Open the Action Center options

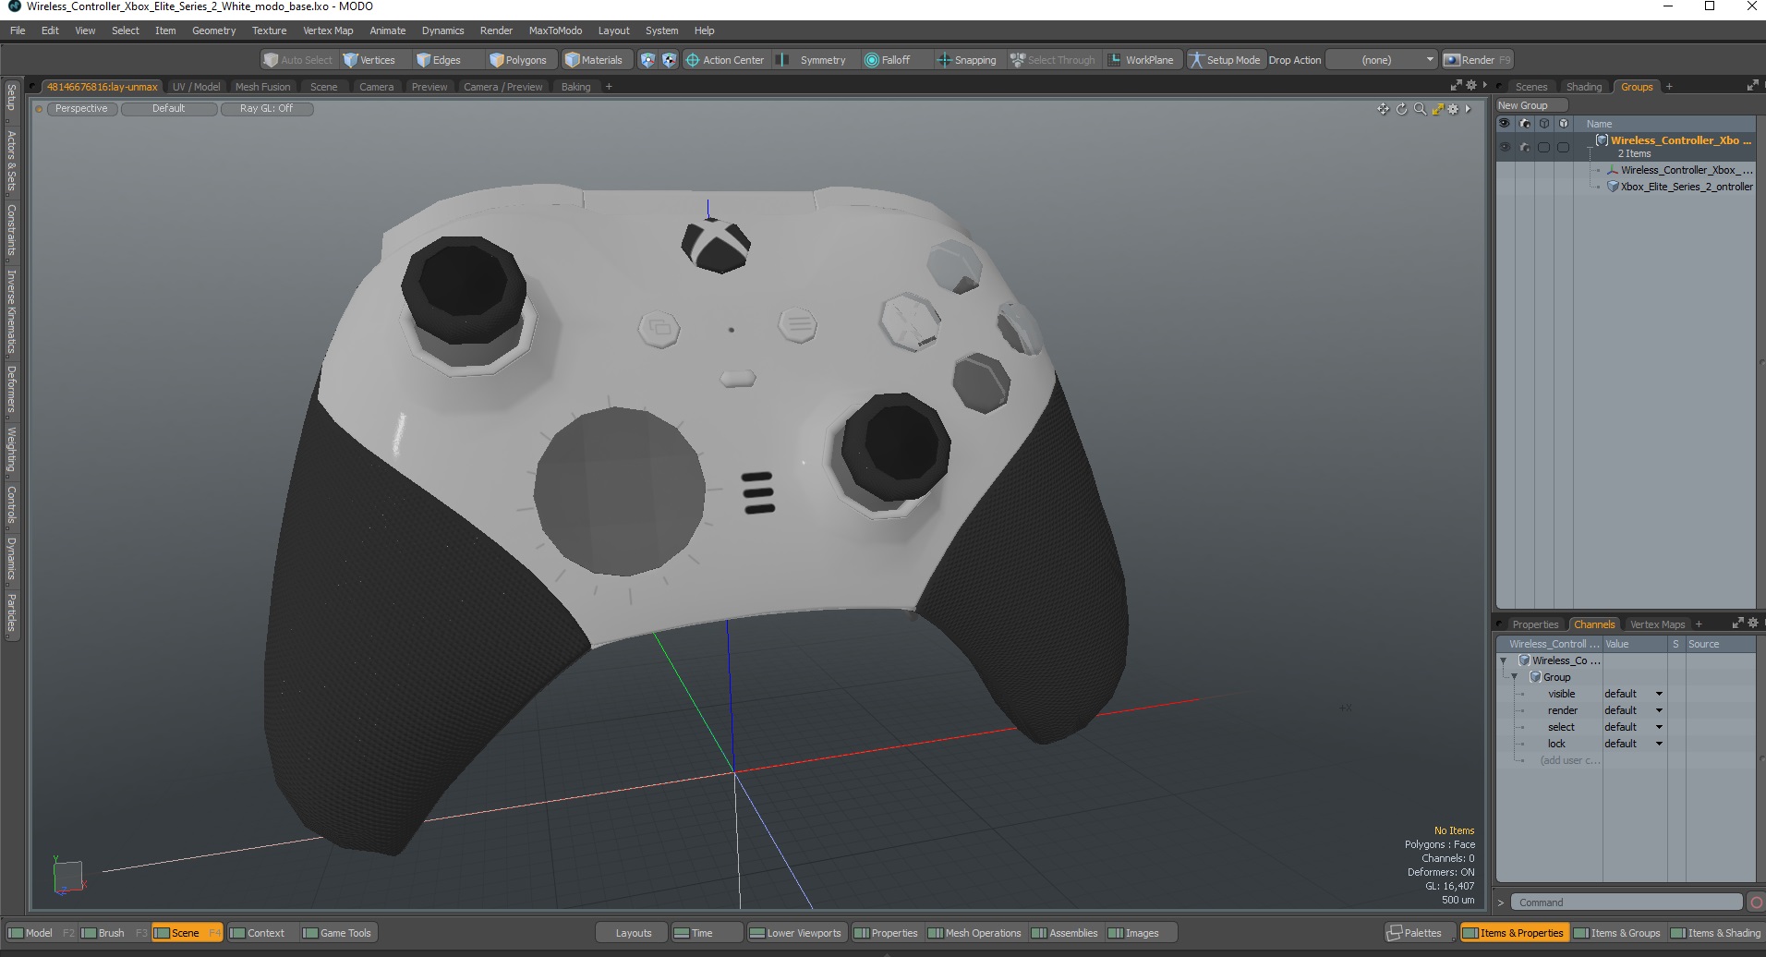pyautogui.click(x=725, y=60)
